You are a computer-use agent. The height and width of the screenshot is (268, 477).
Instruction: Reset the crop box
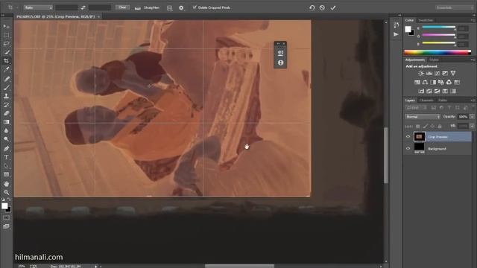tap(312, 7)
